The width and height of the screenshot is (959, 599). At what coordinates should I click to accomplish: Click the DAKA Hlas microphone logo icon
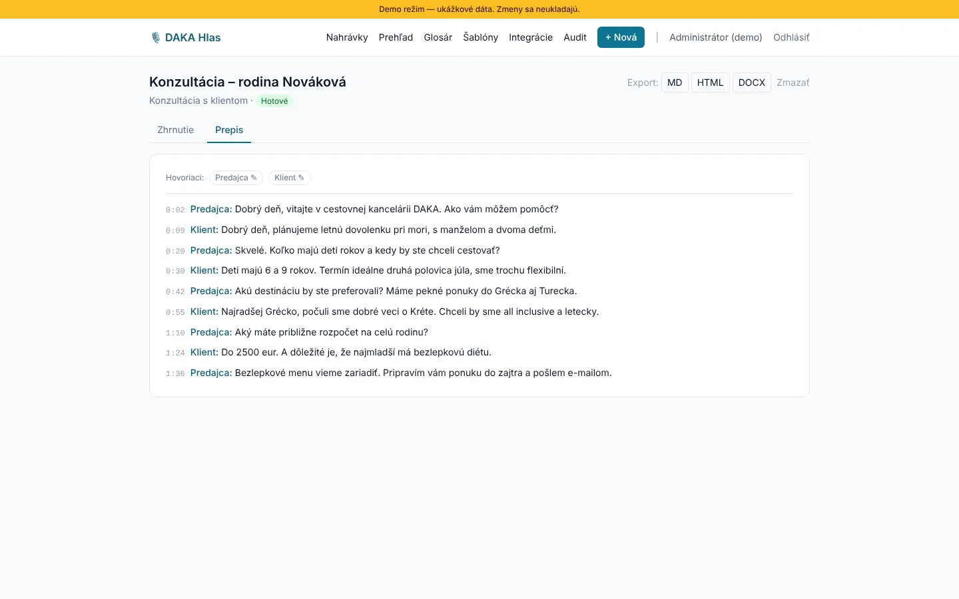(156, 37)
